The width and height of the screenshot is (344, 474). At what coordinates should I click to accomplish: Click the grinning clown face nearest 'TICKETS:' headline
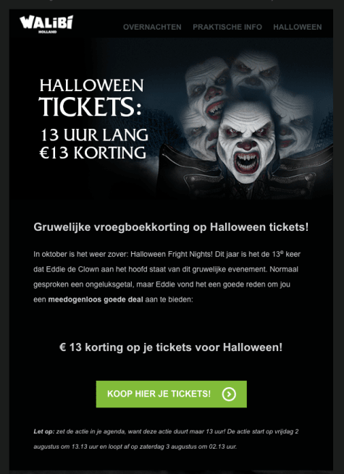(207, 89)
